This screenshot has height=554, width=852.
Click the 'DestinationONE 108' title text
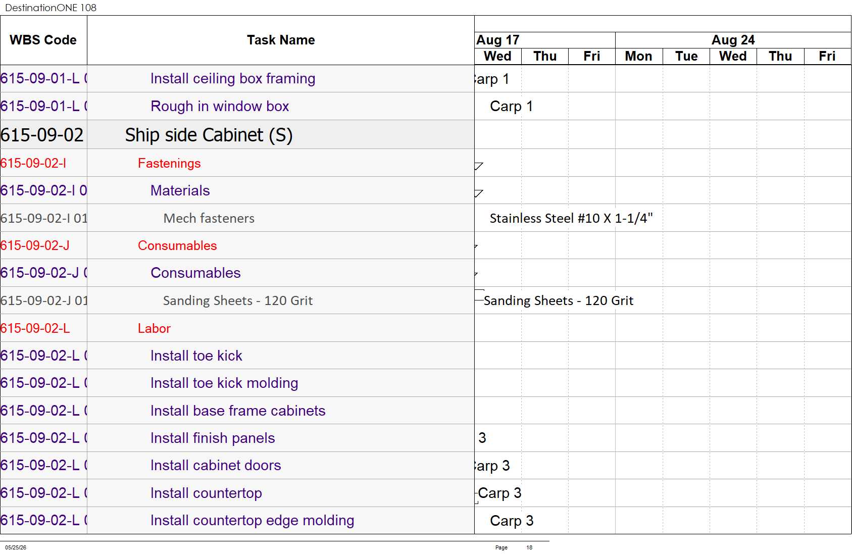point(51,8)
